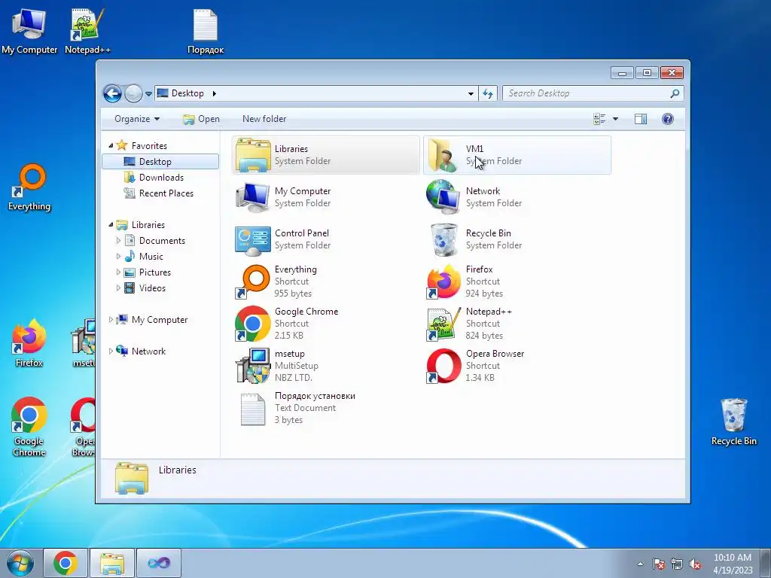The height and width of the screenshot is (578, 771).
Task: Click the Open button in toolbar
Action: pos(201,119)
